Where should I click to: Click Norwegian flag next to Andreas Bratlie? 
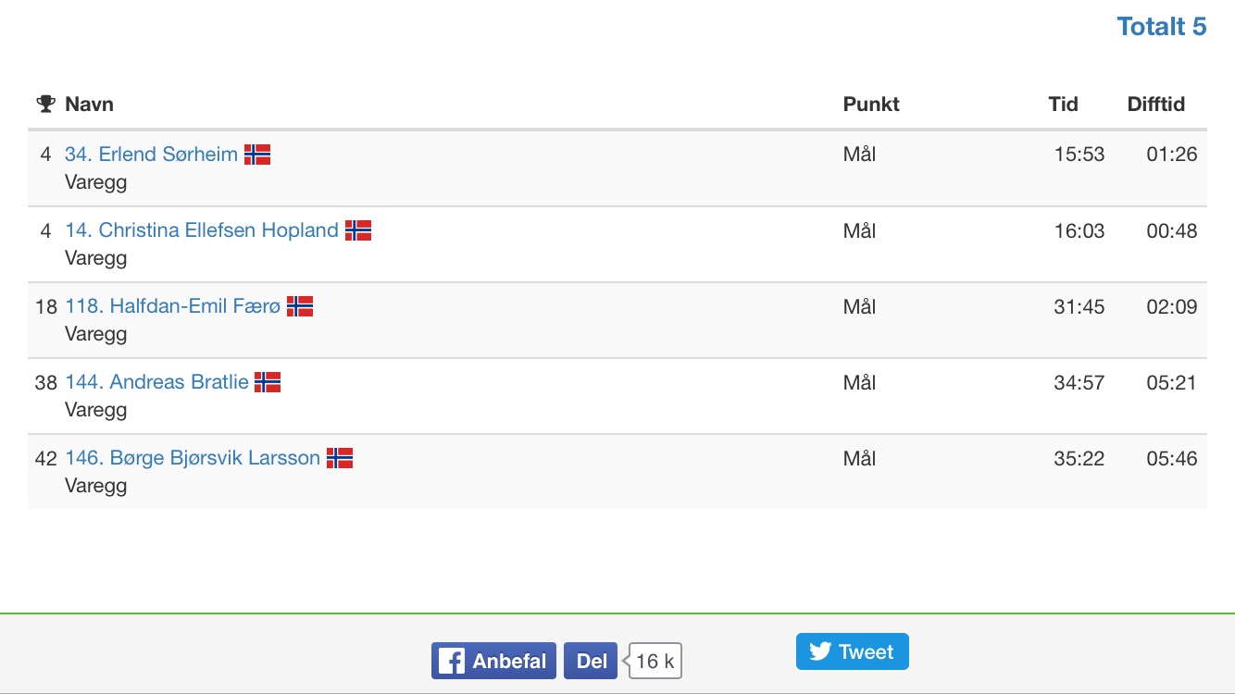click(x=268, y=382)
